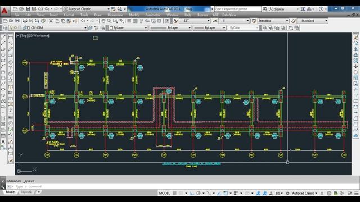360x202 pixels.
Task: Toggle Ortho mode in status bar
Action: point(192,193)
